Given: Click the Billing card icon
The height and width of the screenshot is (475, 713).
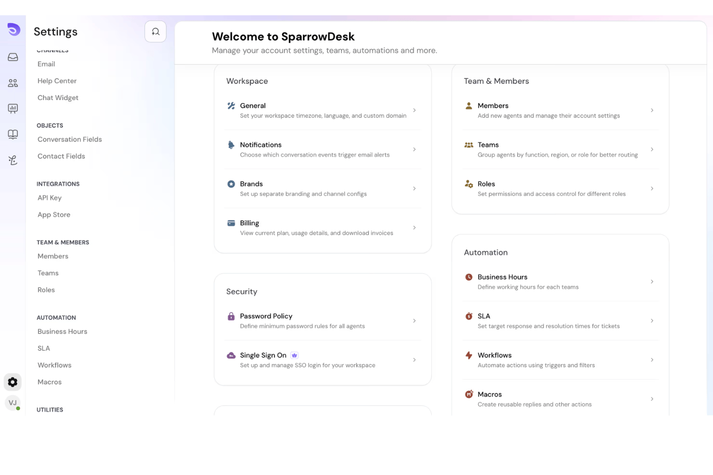Looking at the screenshot, I should click(x=231, y=223).
